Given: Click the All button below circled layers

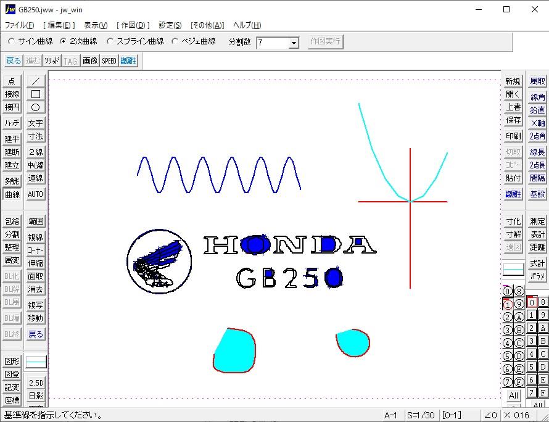Looking at the screenshot, I should pyautogui.click(x=513, y=395).
